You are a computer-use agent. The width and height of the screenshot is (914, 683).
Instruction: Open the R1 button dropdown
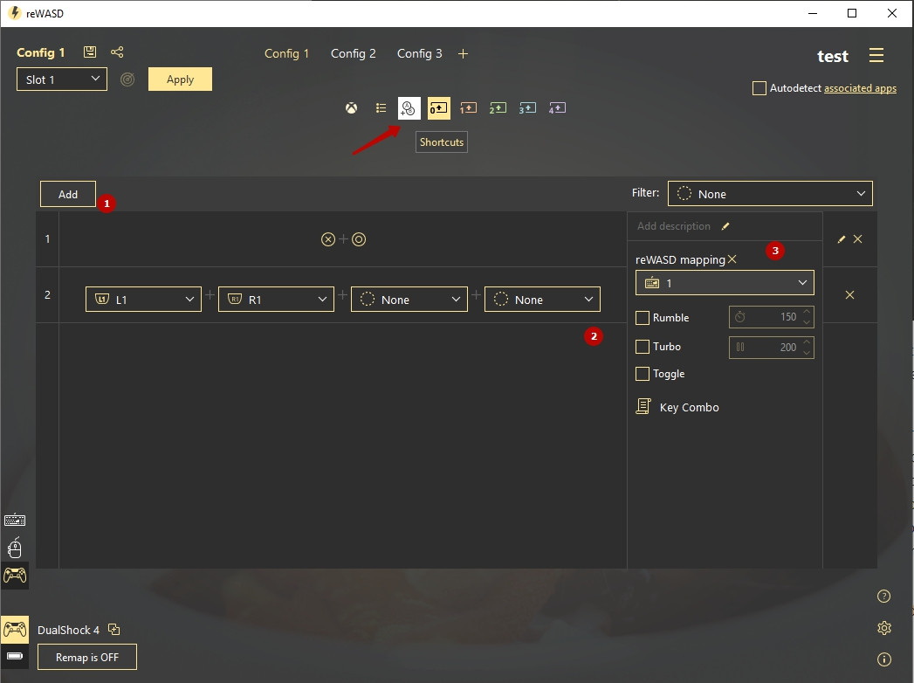(277, 300)
